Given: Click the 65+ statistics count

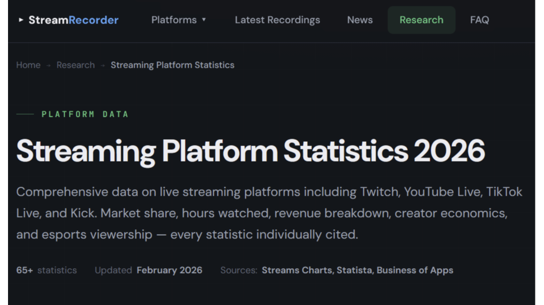Looking at the screenshot, I should tap(46, 270).
